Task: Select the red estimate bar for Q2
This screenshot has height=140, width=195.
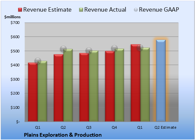Action: (x=58, y=88)
